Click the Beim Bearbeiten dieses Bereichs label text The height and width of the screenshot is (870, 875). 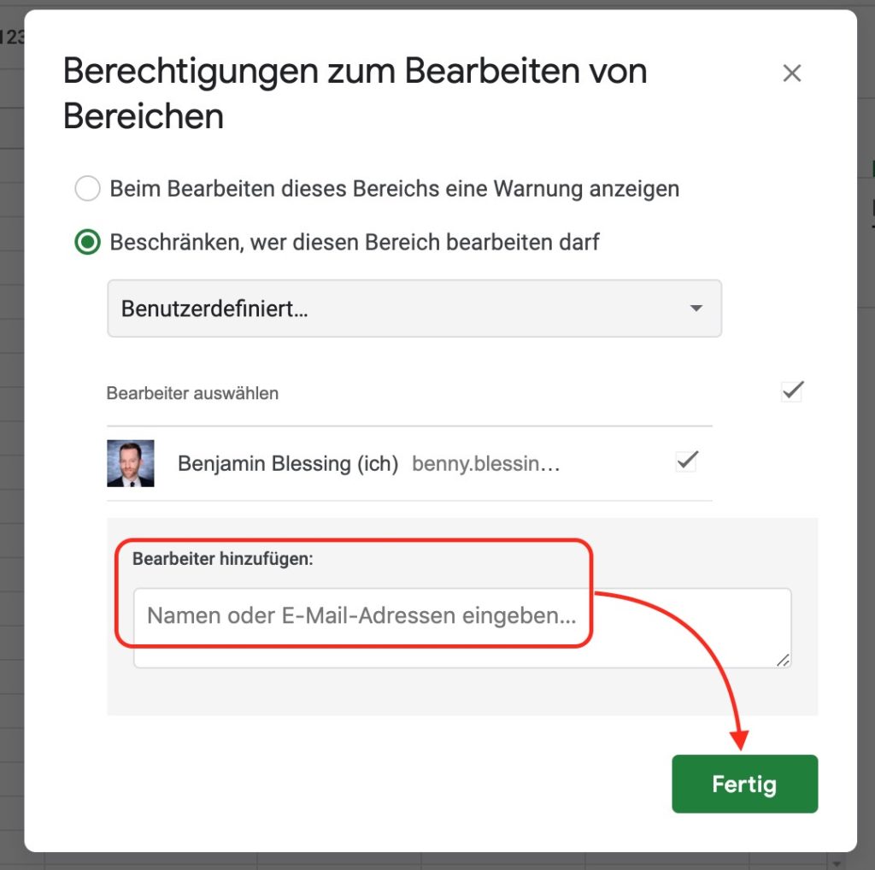pyautogui.click(x=395, y=189)
